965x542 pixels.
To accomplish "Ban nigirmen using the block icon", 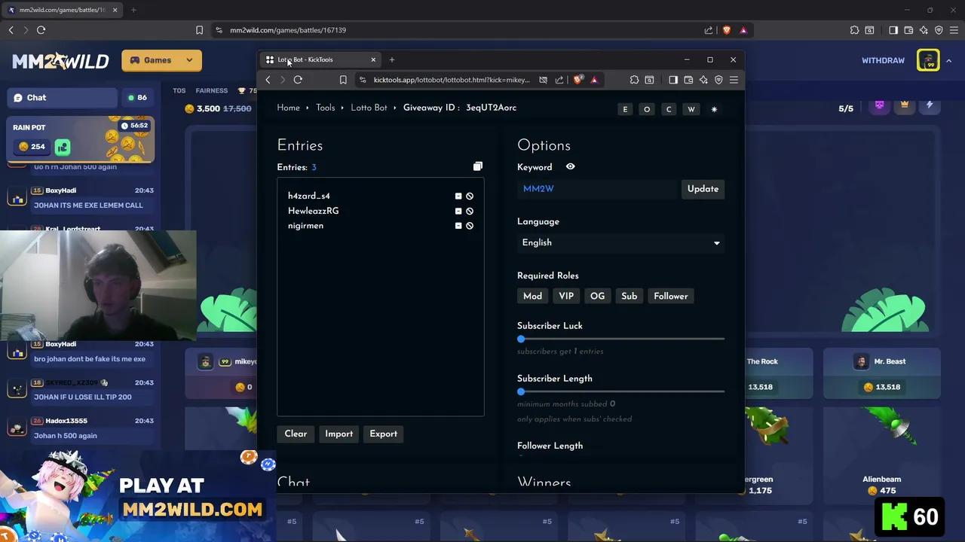I will coord(470,226).
